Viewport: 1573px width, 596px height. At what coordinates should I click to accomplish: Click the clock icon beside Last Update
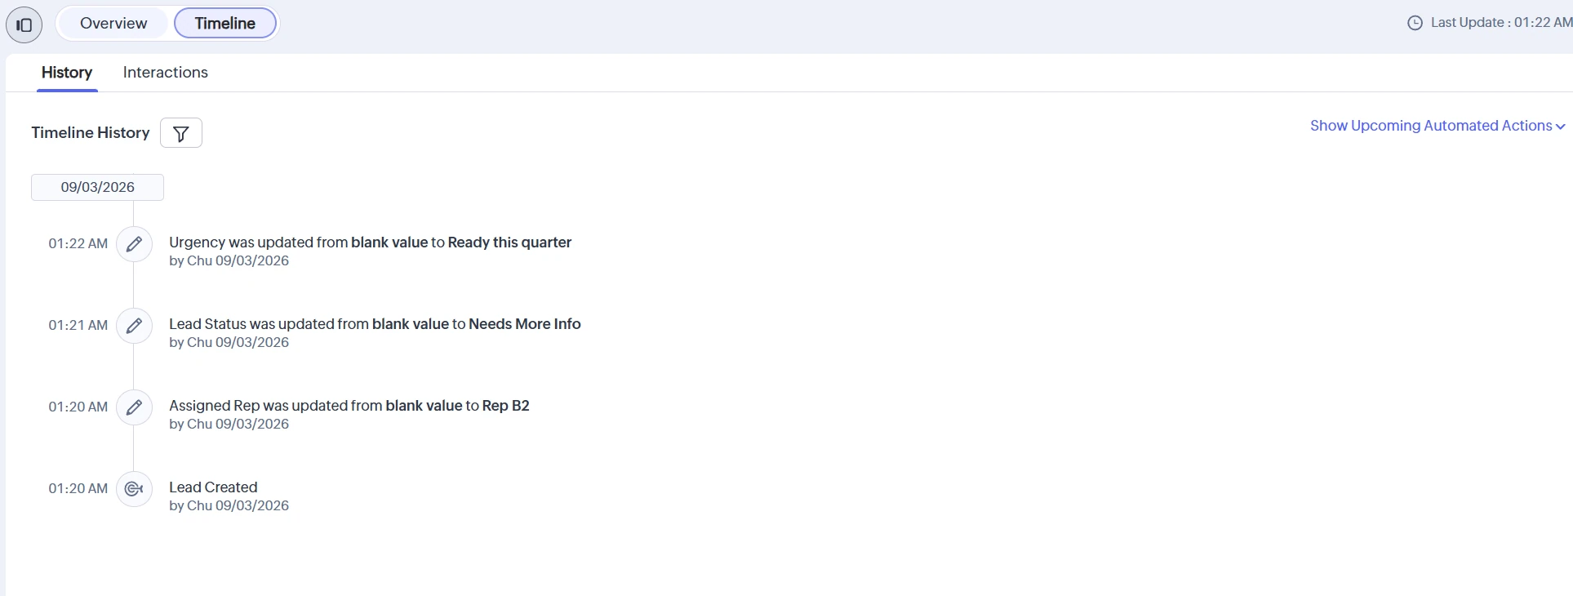[x=1415, y=23]
